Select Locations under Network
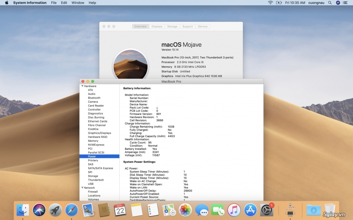Screen dimensions: 353x220 [94, 196]
